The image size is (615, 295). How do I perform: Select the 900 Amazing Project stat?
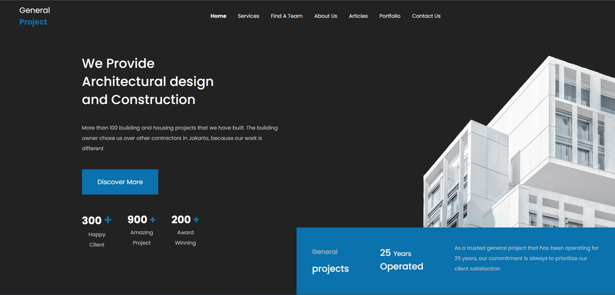pyautogui.click(x=142, y=230)
